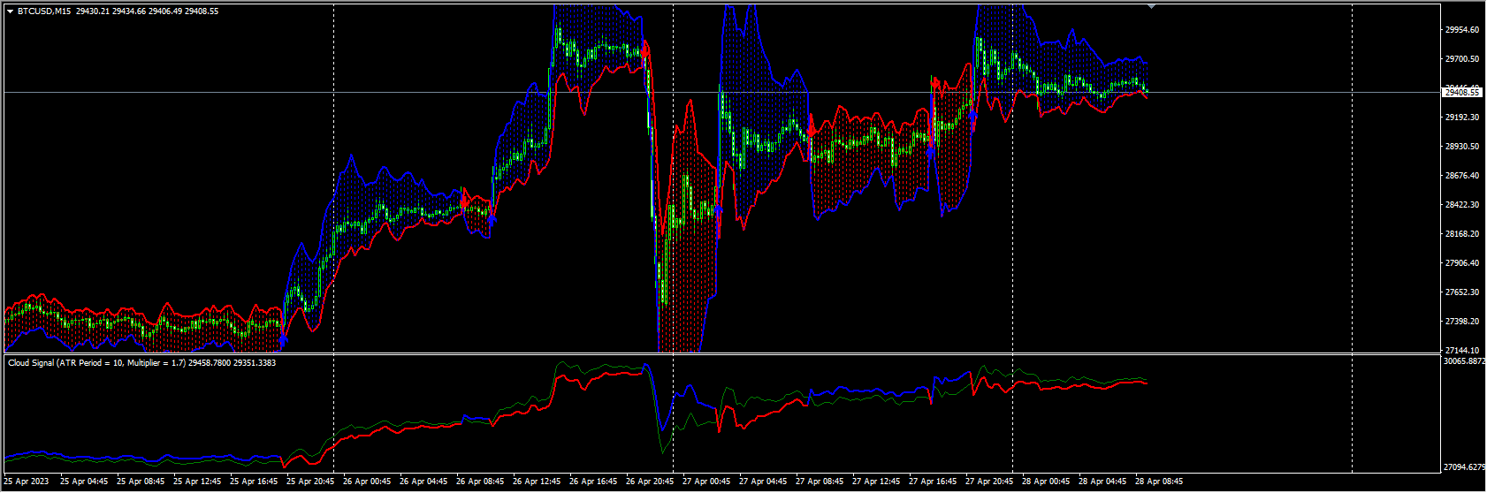
Task: Click the 27 Apr 16:45 time label
Action: tap(934, 482)
